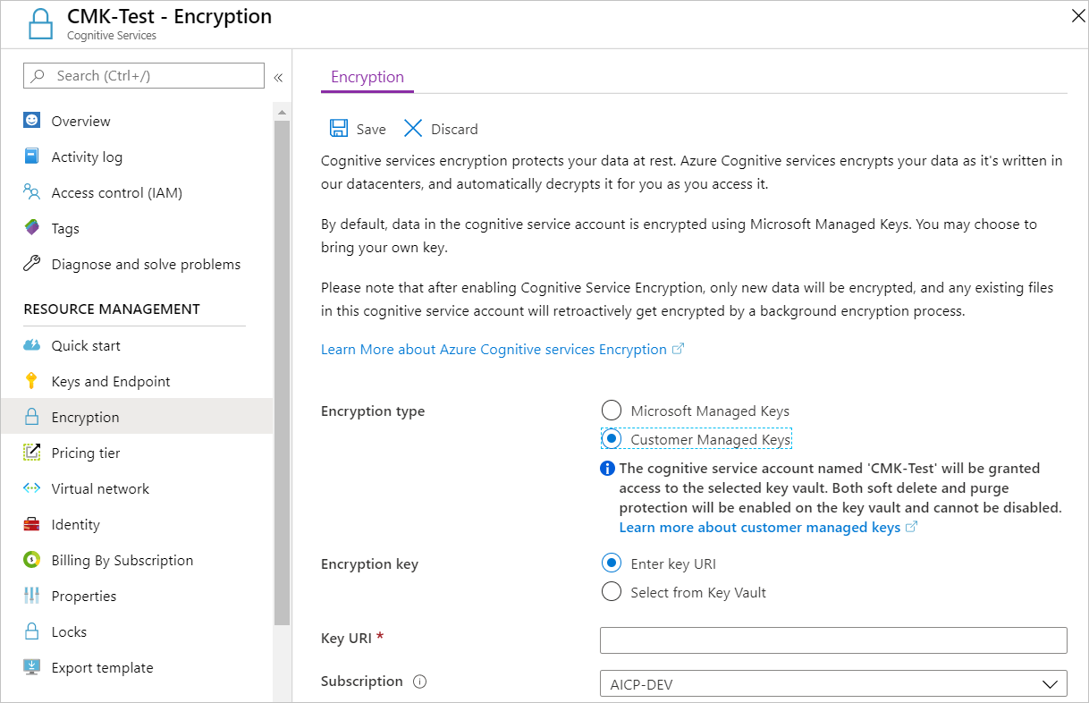Image resolution: width=1089 pixels, height=703 pixels.
Task: Open the Overview page
Action: (80, 120)
